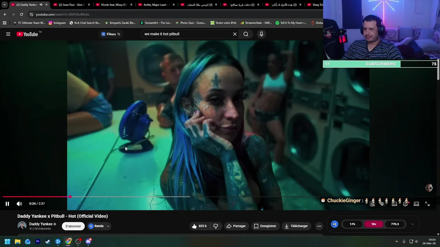This screenshot has width=440, height=247.
Task: Toggle theater mode in player
Action: coord(416,204)
